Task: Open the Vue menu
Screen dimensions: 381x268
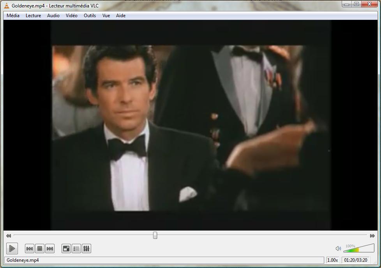Action: pos(106,16)
